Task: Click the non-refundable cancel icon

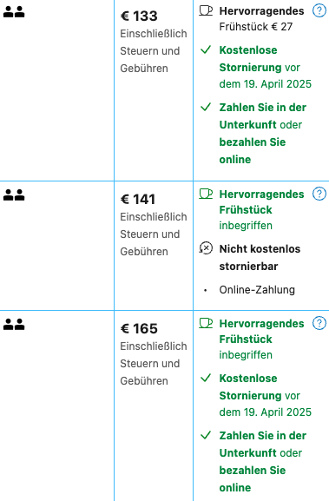Action: pos(206,248)
